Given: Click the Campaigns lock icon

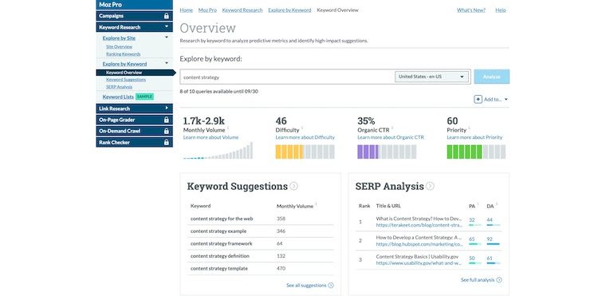Looking at the screenshot, I should (x=167, y=16).
